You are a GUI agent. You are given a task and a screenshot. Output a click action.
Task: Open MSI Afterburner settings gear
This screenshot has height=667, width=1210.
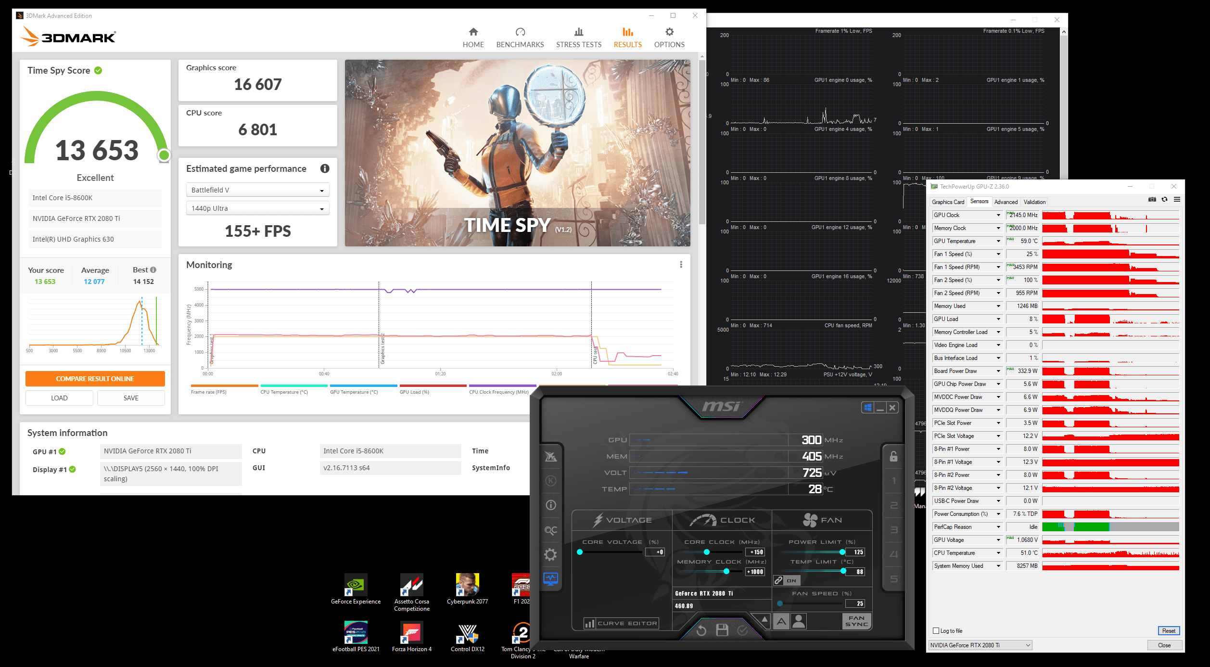(x=550, y=554)
